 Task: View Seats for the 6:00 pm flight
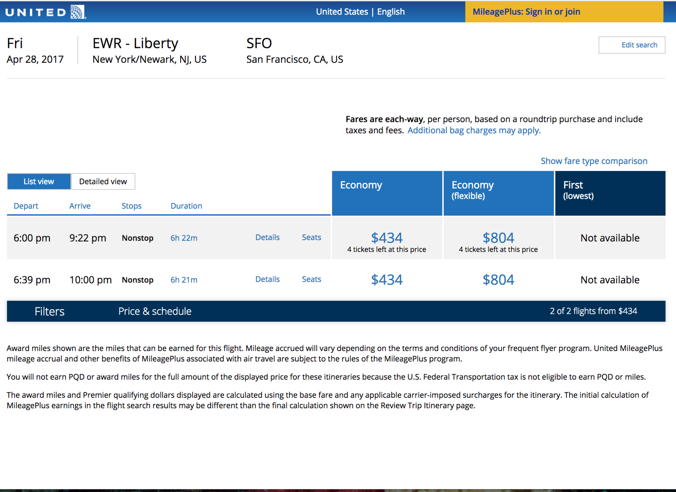pyautogui.click(x=311, y=238)
